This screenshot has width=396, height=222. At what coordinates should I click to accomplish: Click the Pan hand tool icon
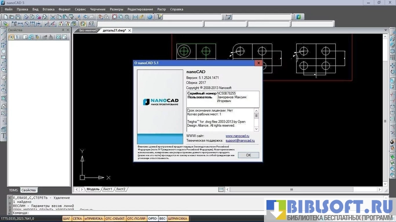click(x=99, y=17)
